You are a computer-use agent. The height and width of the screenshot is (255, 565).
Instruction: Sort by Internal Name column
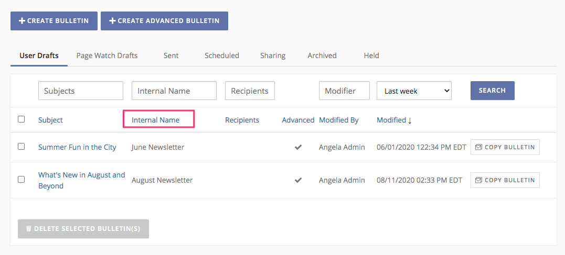[x=156, y=120]
